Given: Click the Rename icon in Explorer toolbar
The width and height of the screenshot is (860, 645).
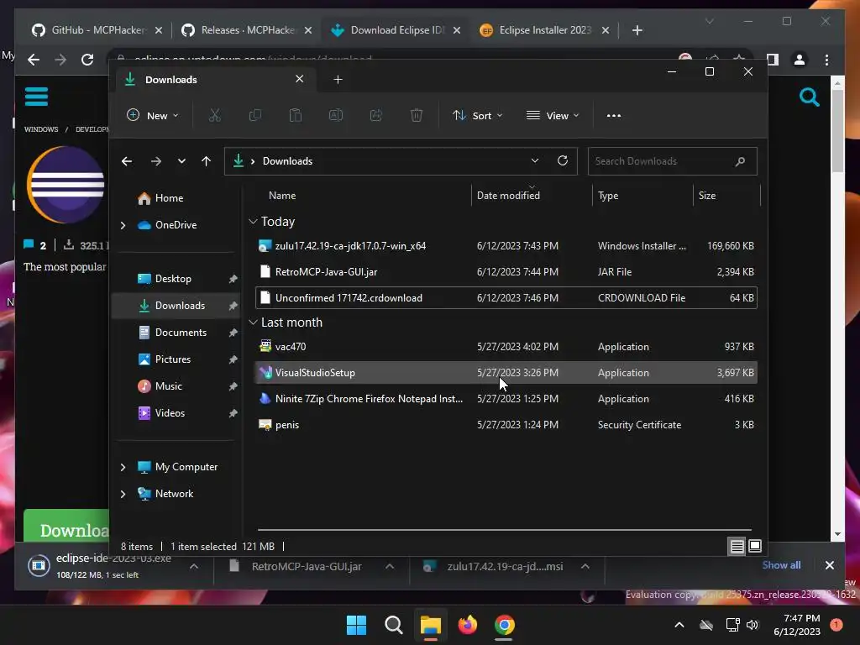Looking at the screenshot, I should (x=336, y=116).
